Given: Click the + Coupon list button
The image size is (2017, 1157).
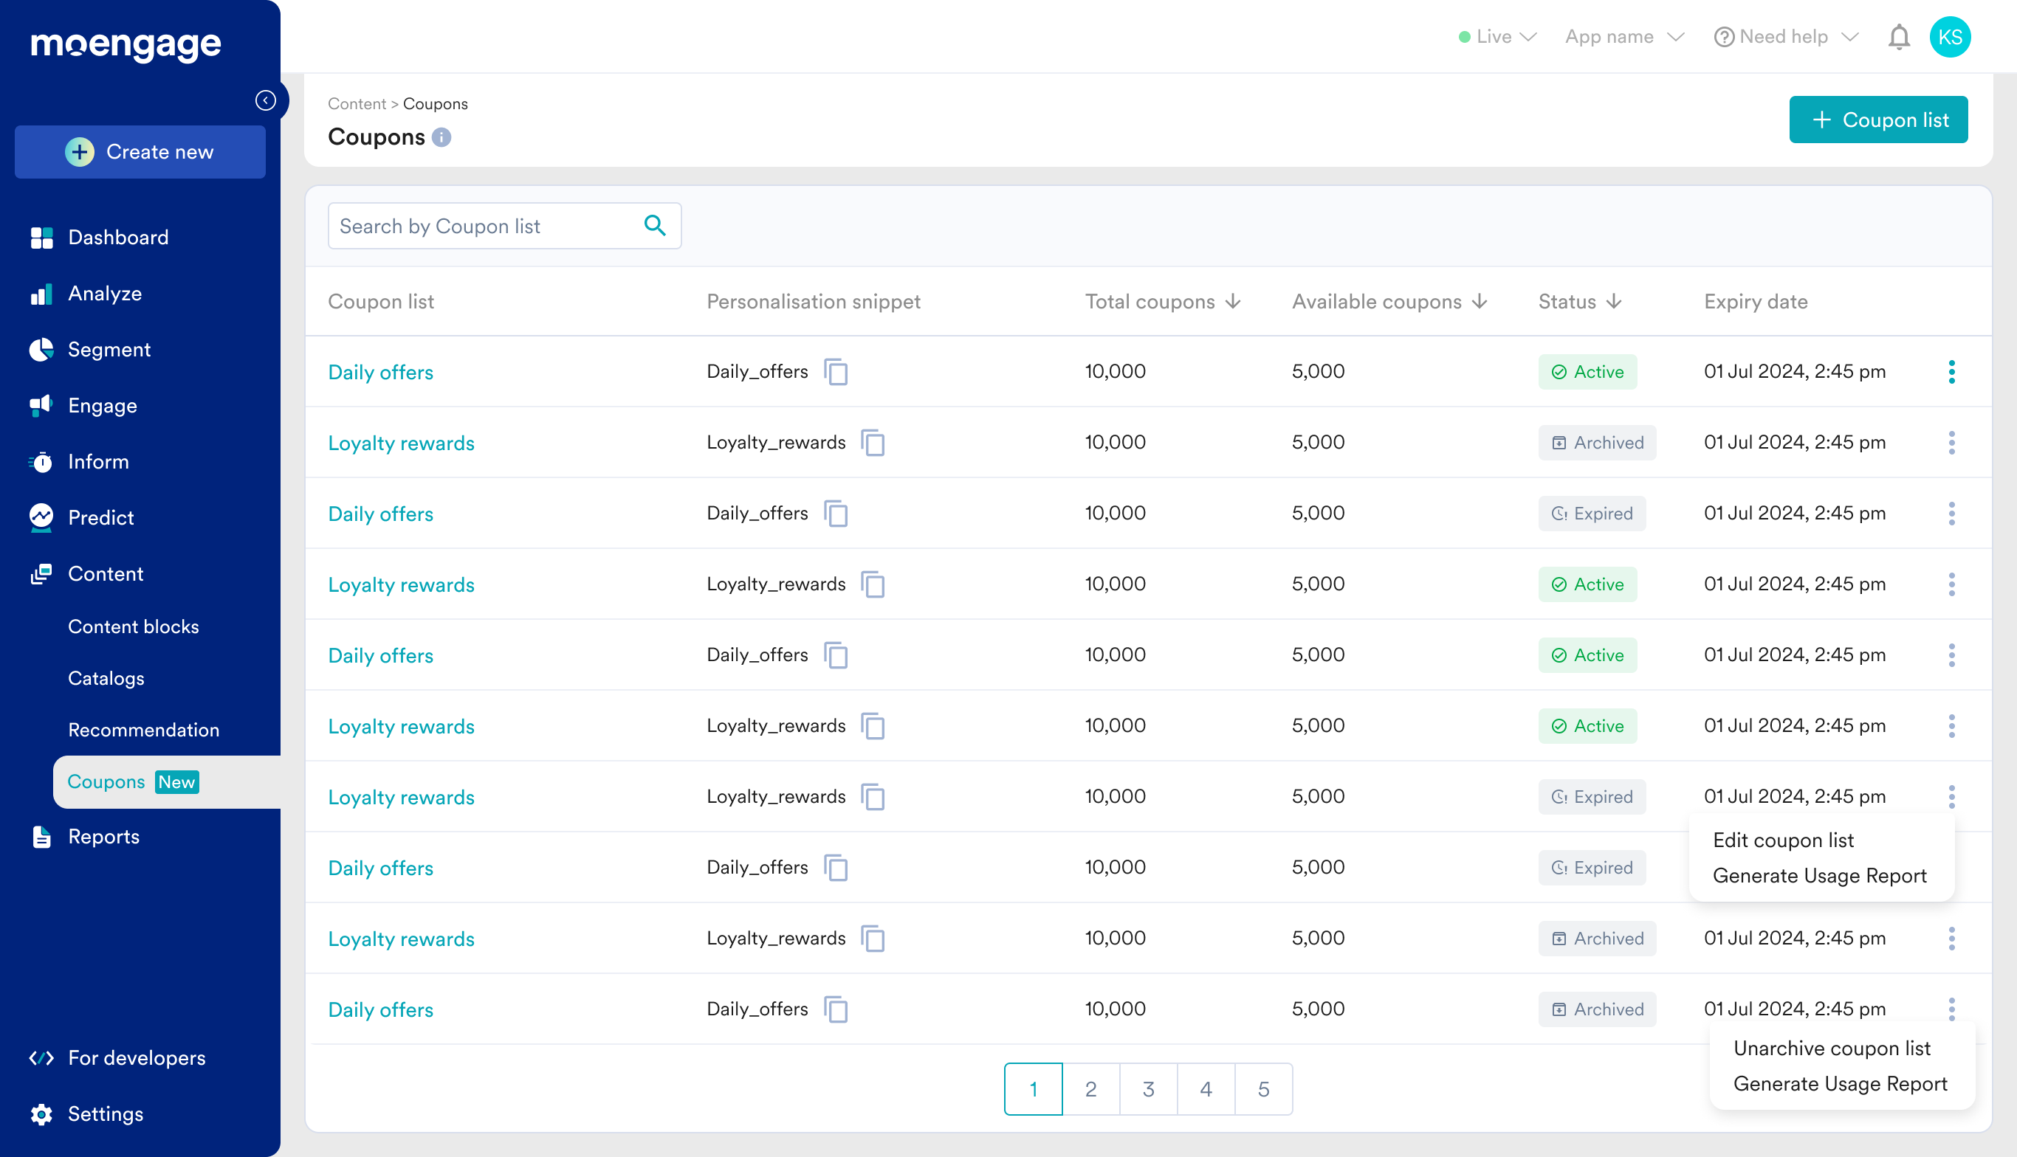Looking at the screenshot, I should tap(1878, 120).
